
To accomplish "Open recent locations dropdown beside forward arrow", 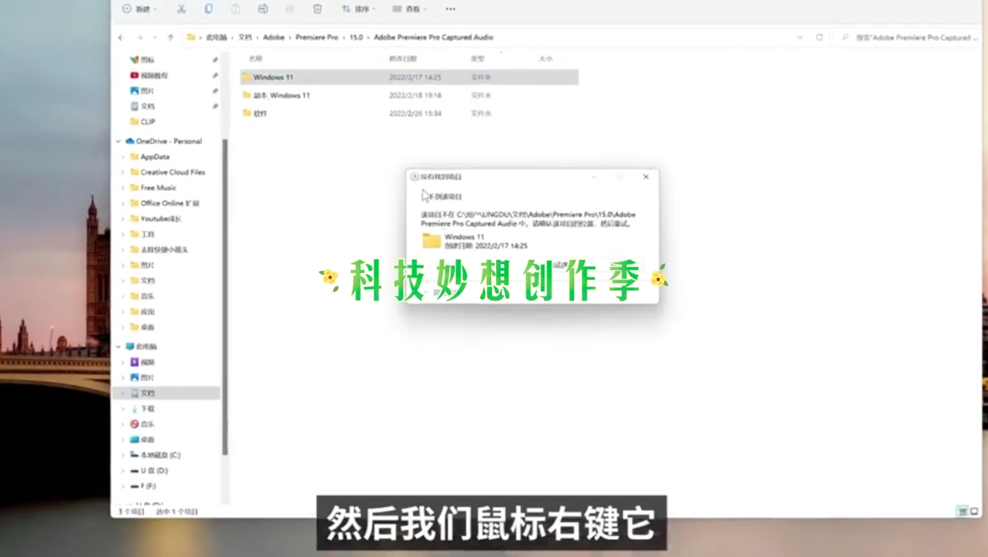I will [x=155, y=38].
